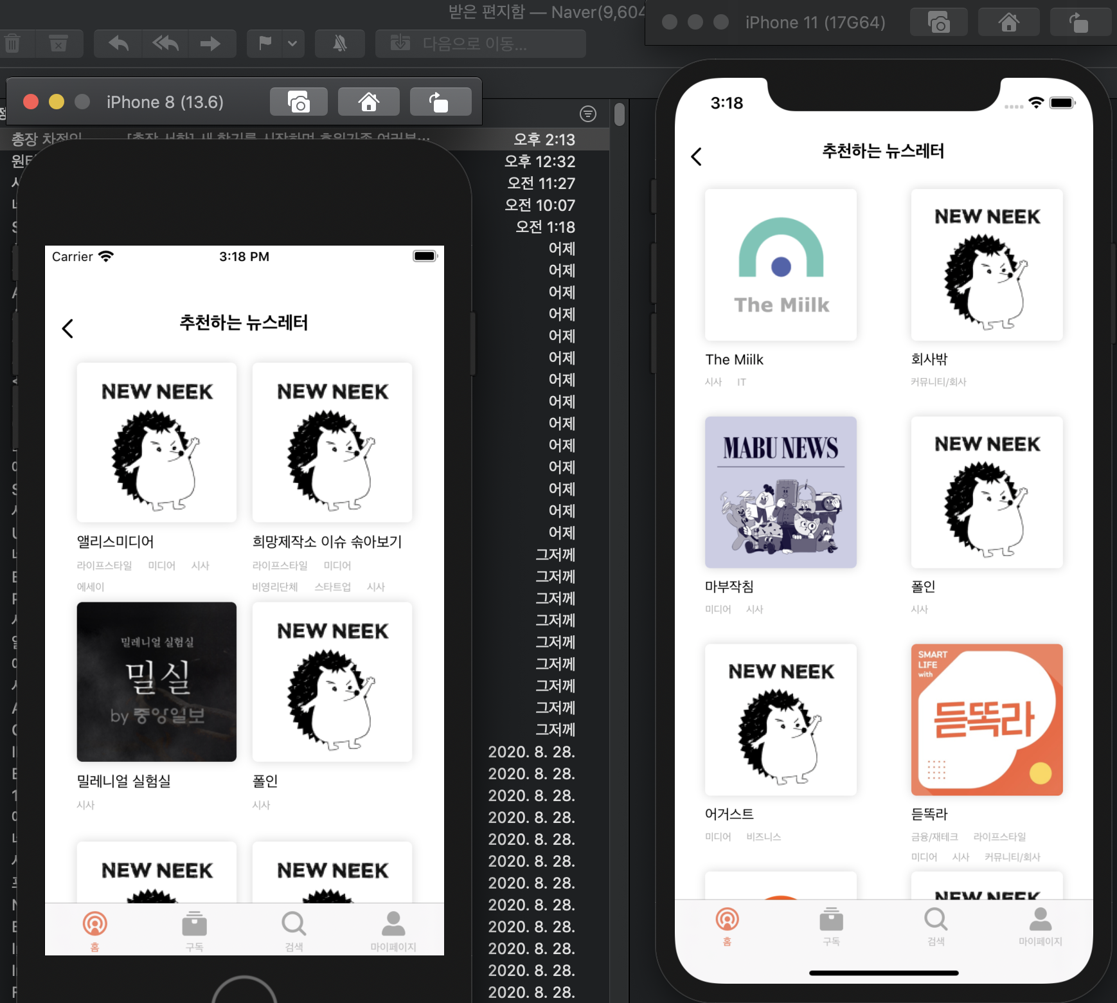Click the Mail message list scrollbar
The image size is (1117, 1003).
click(x=619, y=114)
